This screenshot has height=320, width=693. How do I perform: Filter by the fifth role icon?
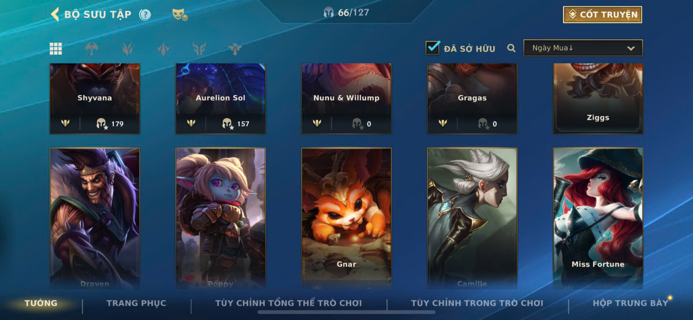(x=235, y=49)
